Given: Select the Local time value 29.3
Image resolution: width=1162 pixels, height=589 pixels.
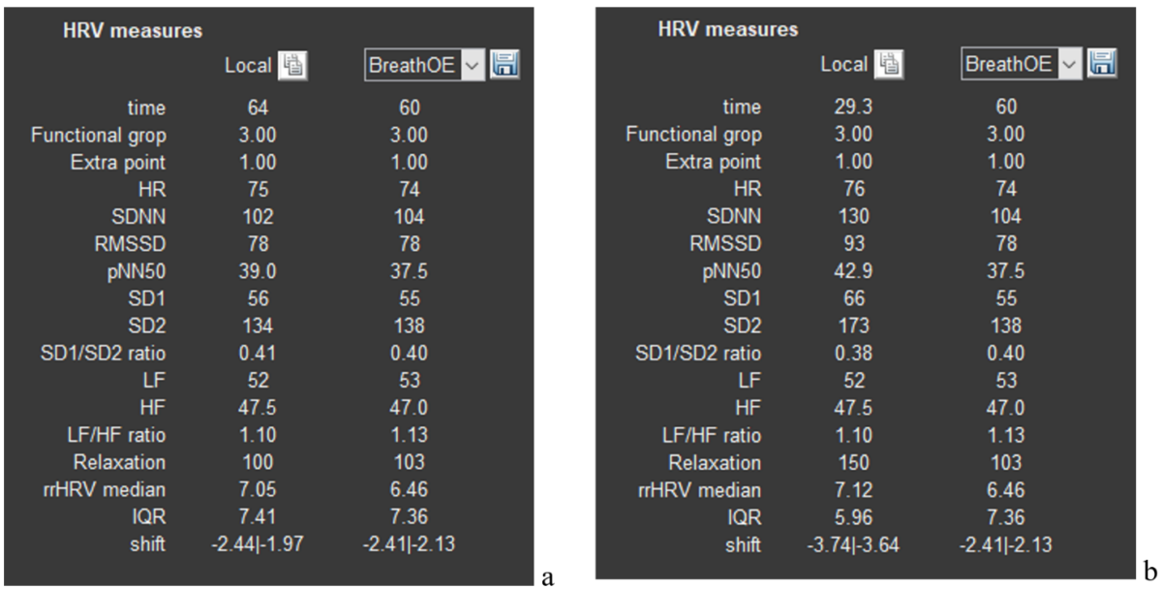Looking at the screenshot, I should [x=854, y=108].
